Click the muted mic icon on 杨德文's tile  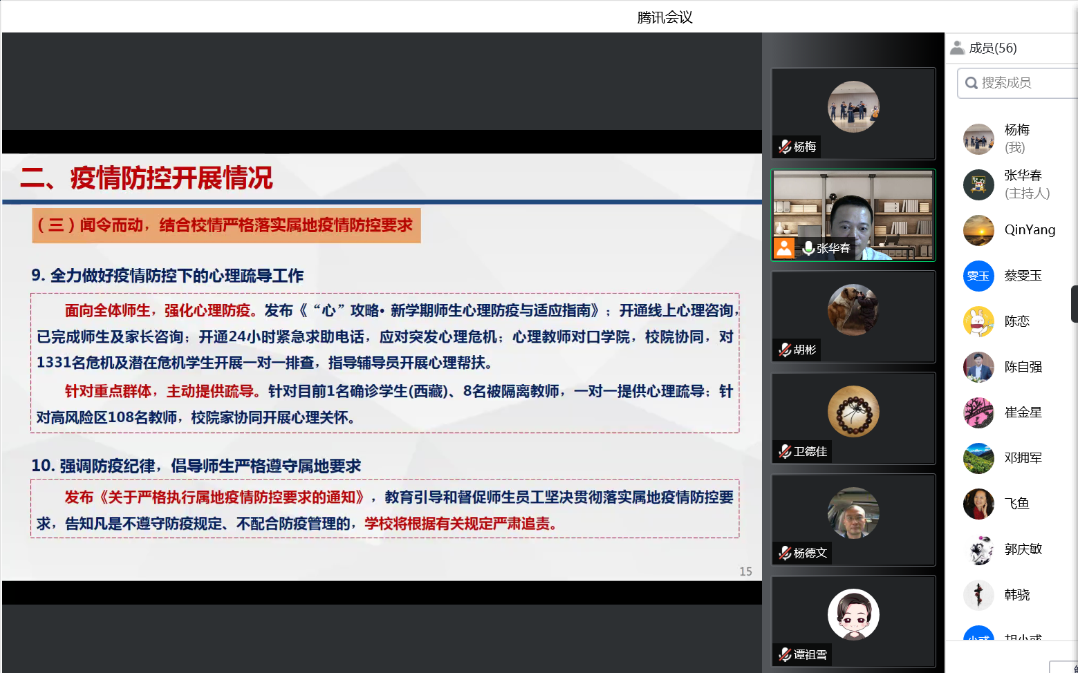[x=785, y=553]
